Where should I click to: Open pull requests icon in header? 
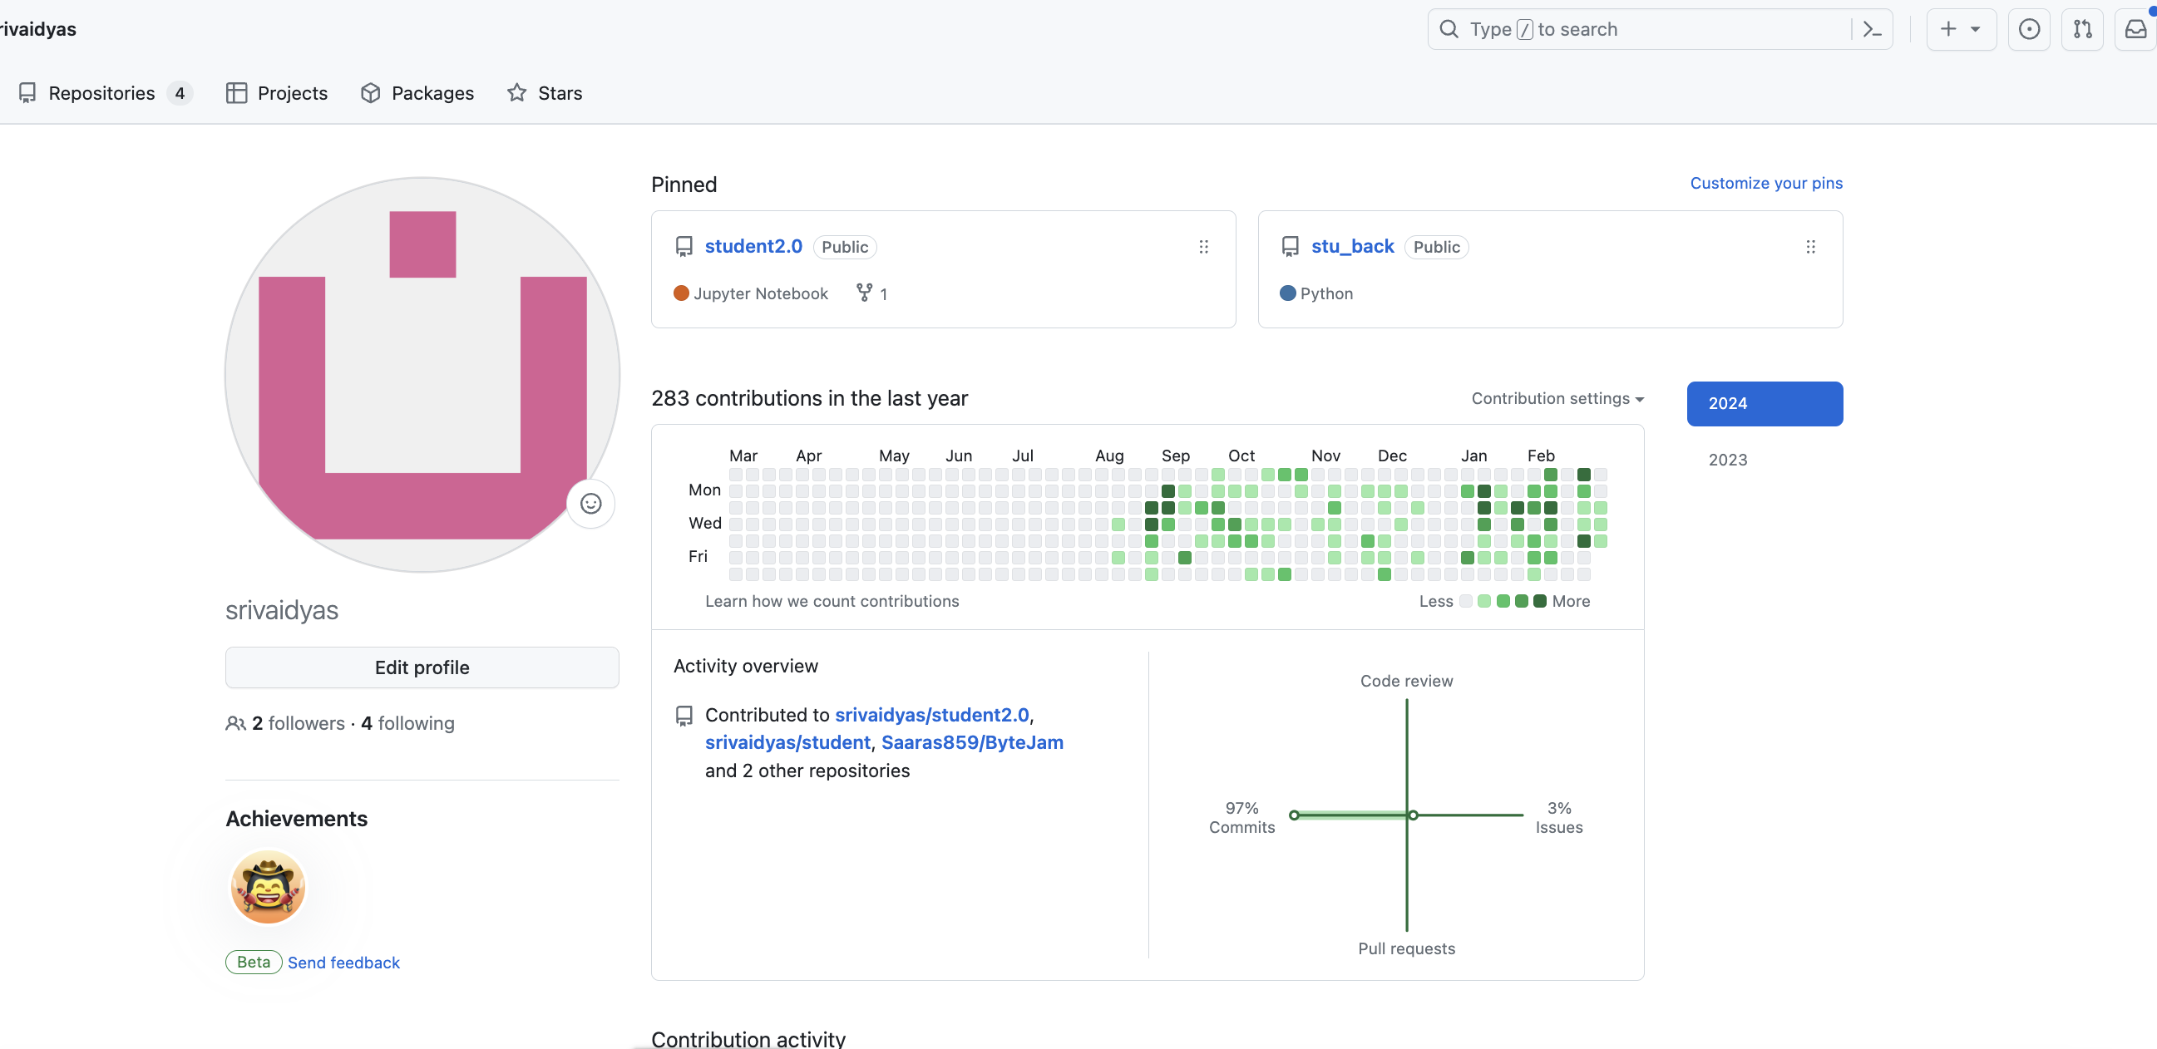click(2082, 29)
